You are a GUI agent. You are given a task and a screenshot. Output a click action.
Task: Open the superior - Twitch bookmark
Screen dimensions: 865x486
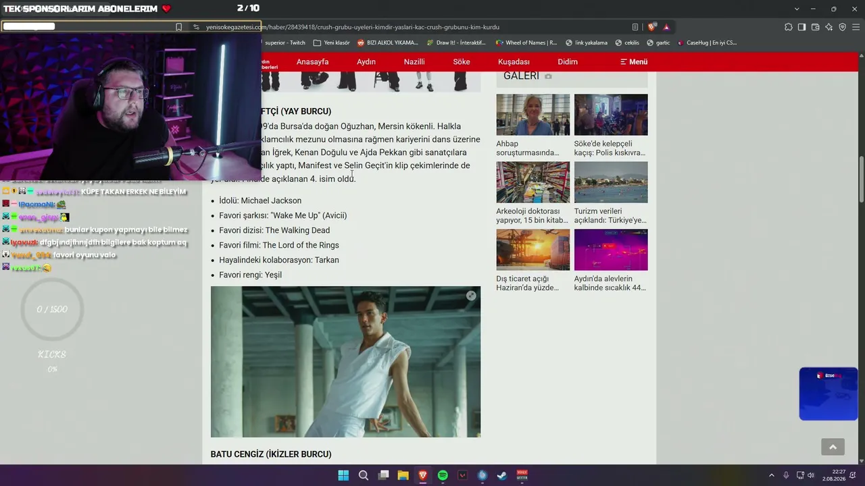coord(285,43)
